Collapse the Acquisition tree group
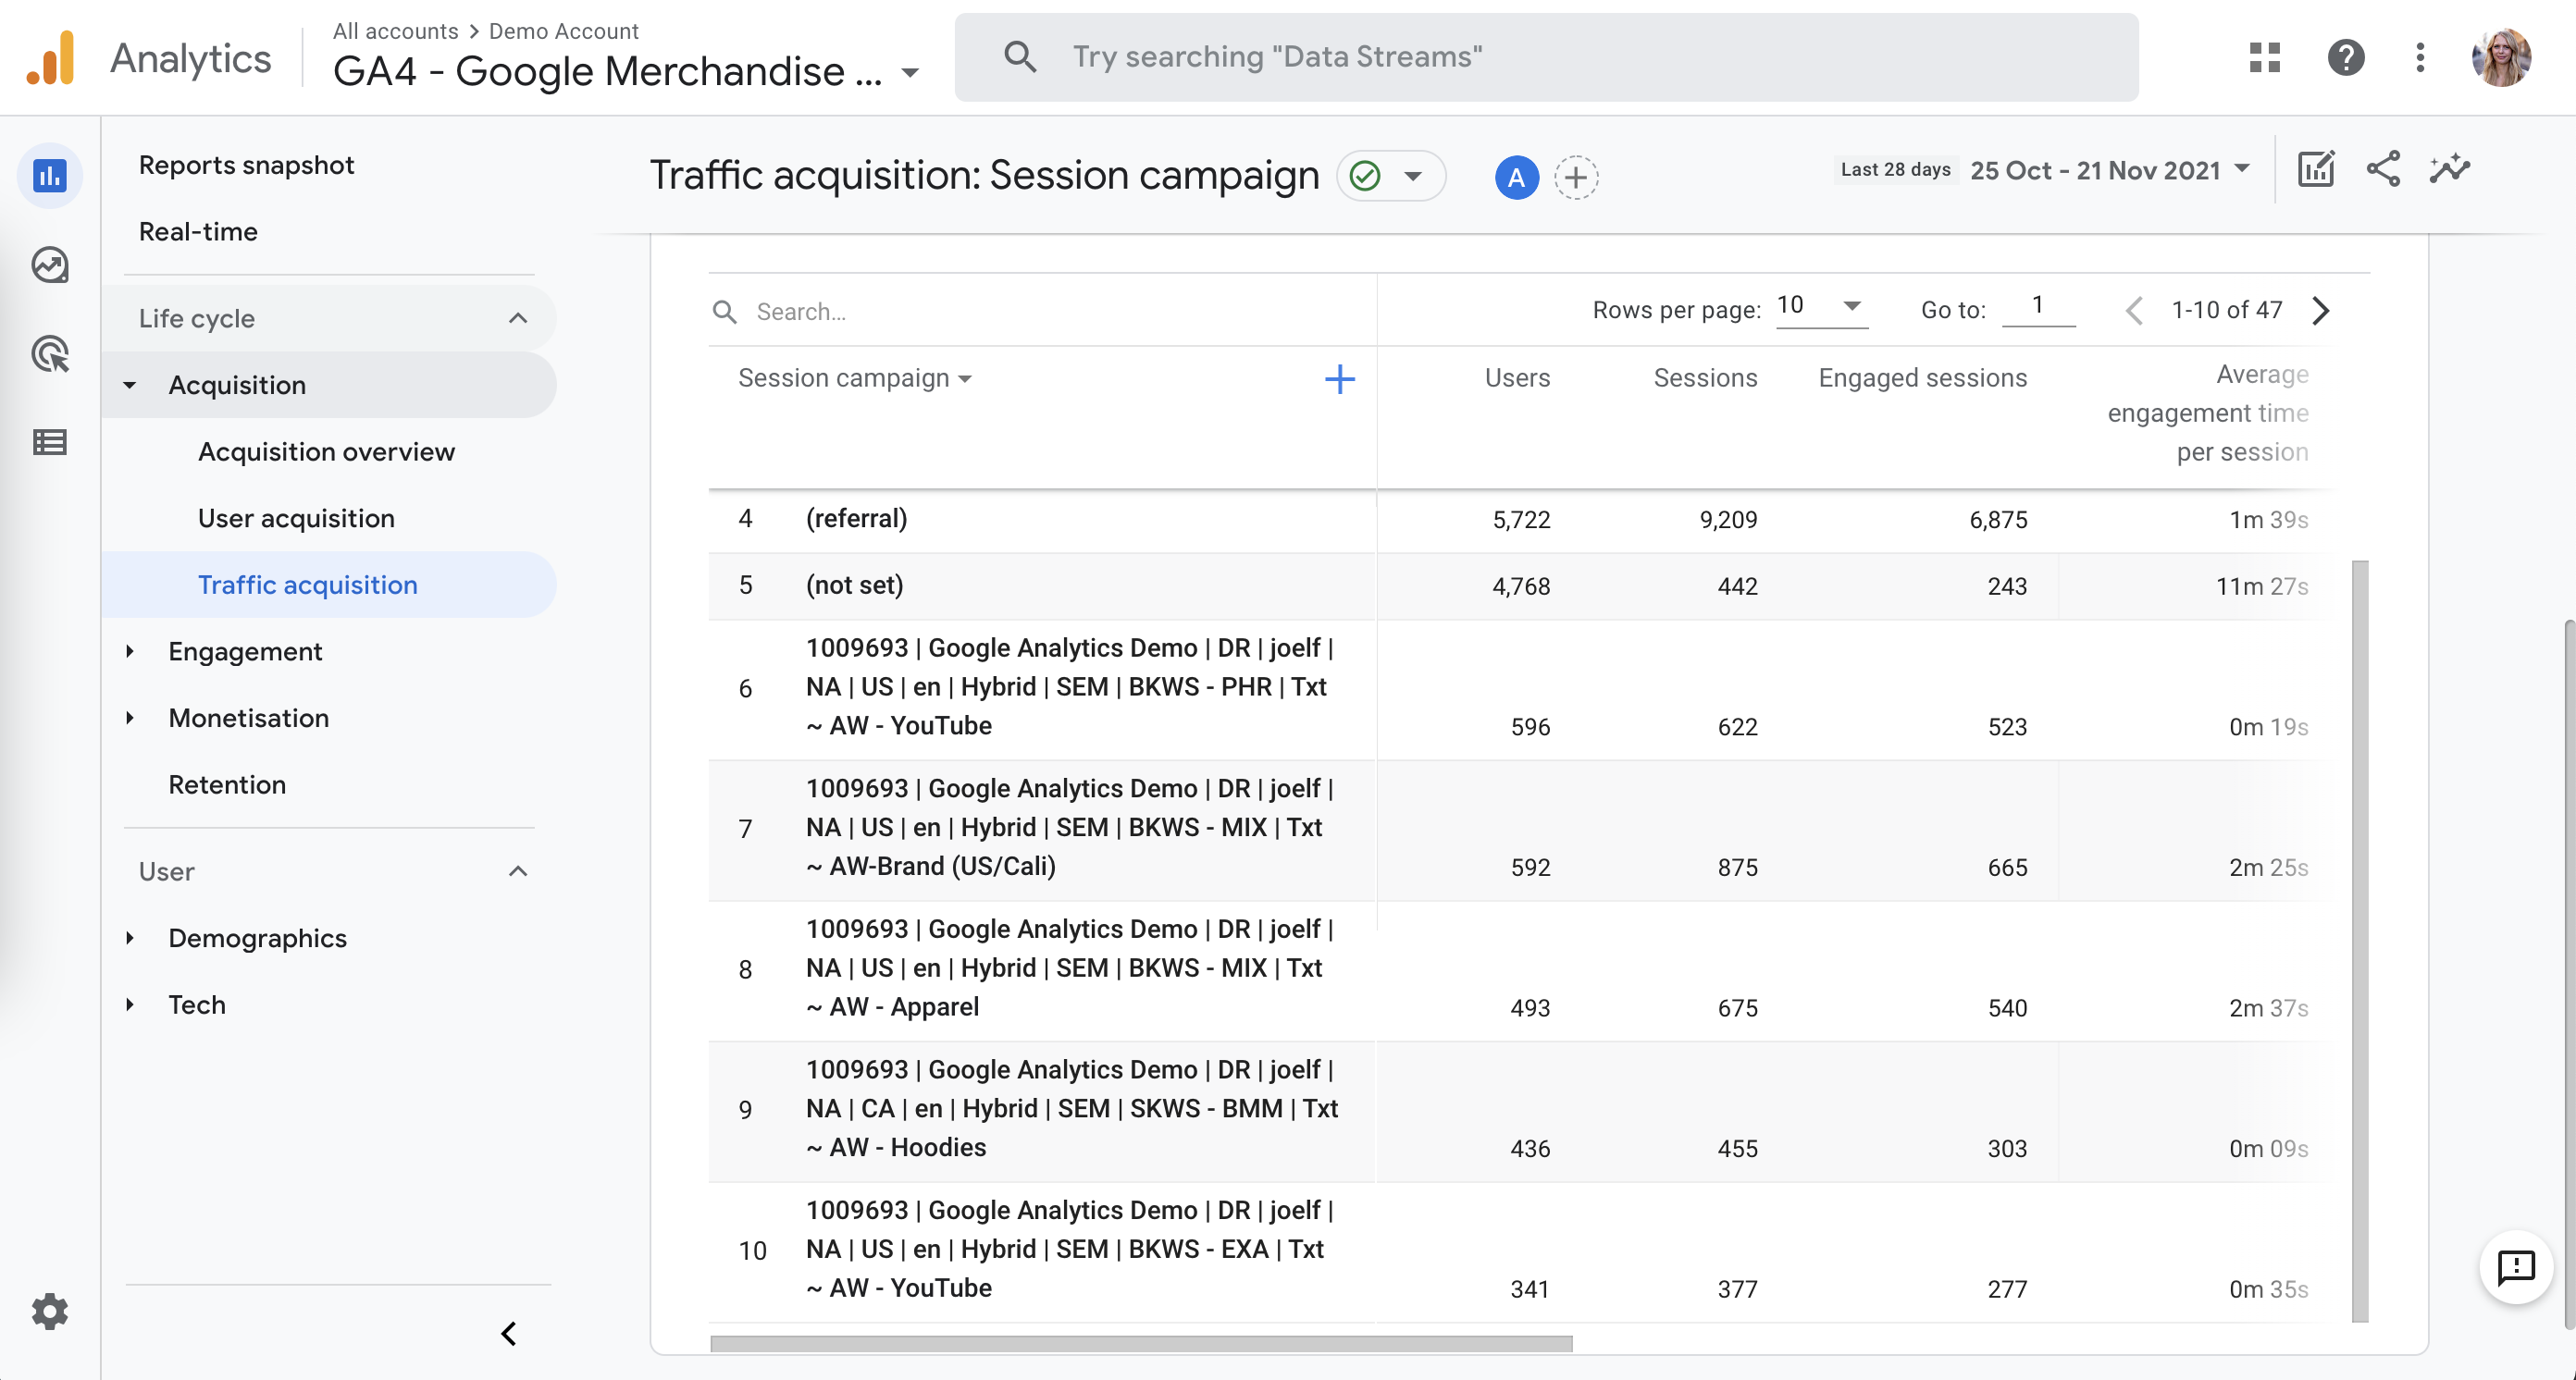 pos(130,385)
